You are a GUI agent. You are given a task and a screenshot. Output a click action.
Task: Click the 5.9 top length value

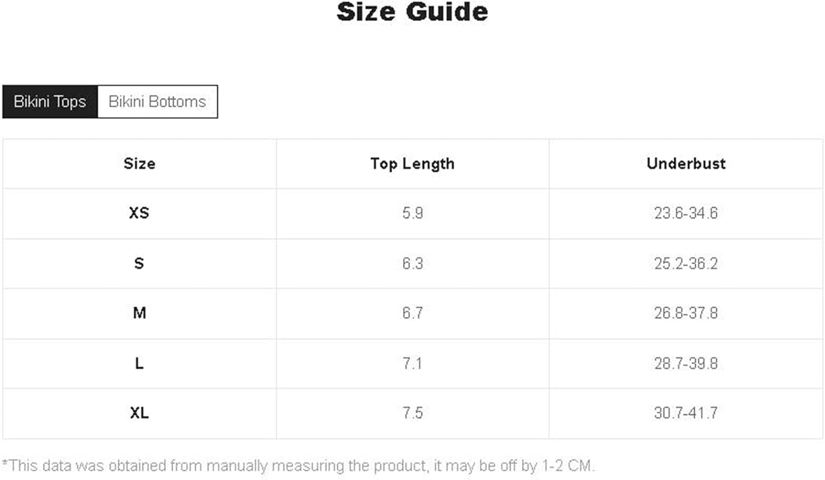pos(413,213)
